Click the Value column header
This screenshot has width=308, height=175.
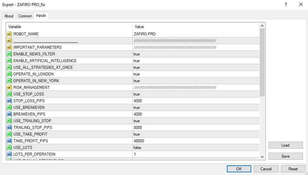coord(196,27)
